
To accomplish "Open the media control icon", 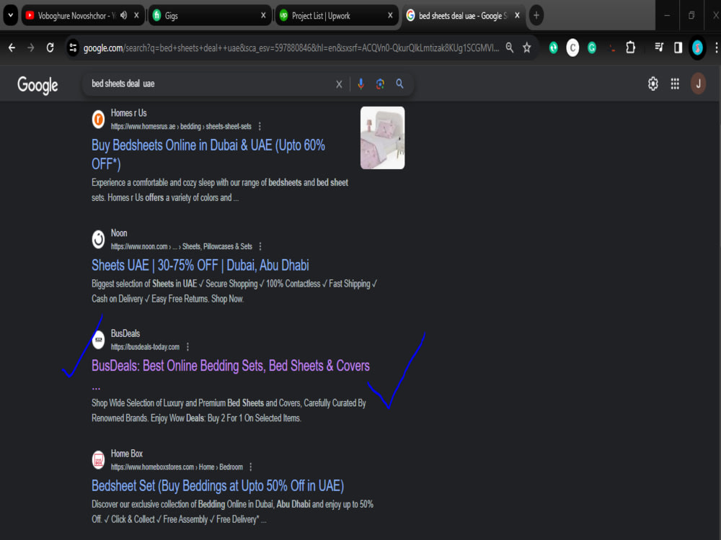I will [660, 48].
